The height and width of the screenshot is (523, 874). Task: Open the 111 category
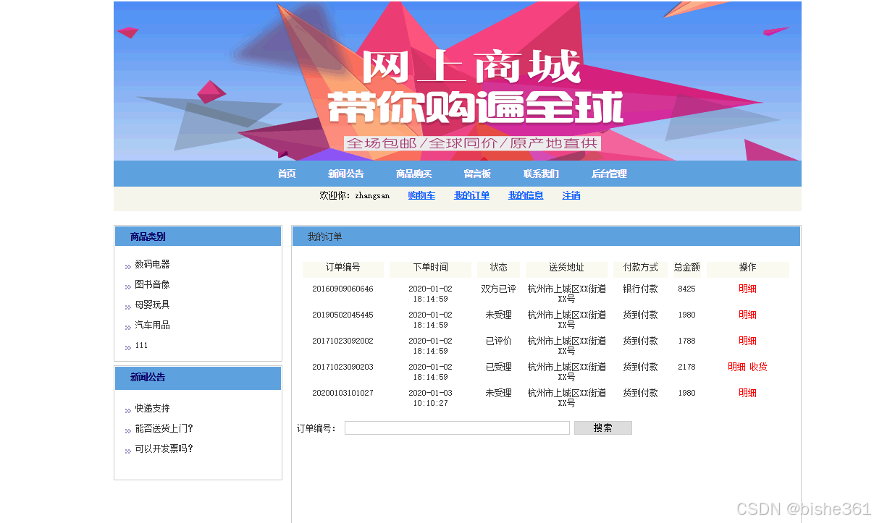(x=141, y=346)
